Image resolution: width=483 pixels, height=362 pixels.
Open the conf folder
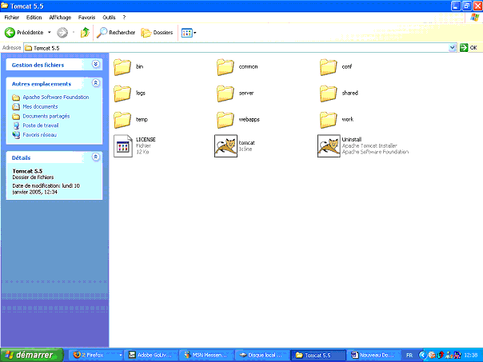[x=329, y=66]
